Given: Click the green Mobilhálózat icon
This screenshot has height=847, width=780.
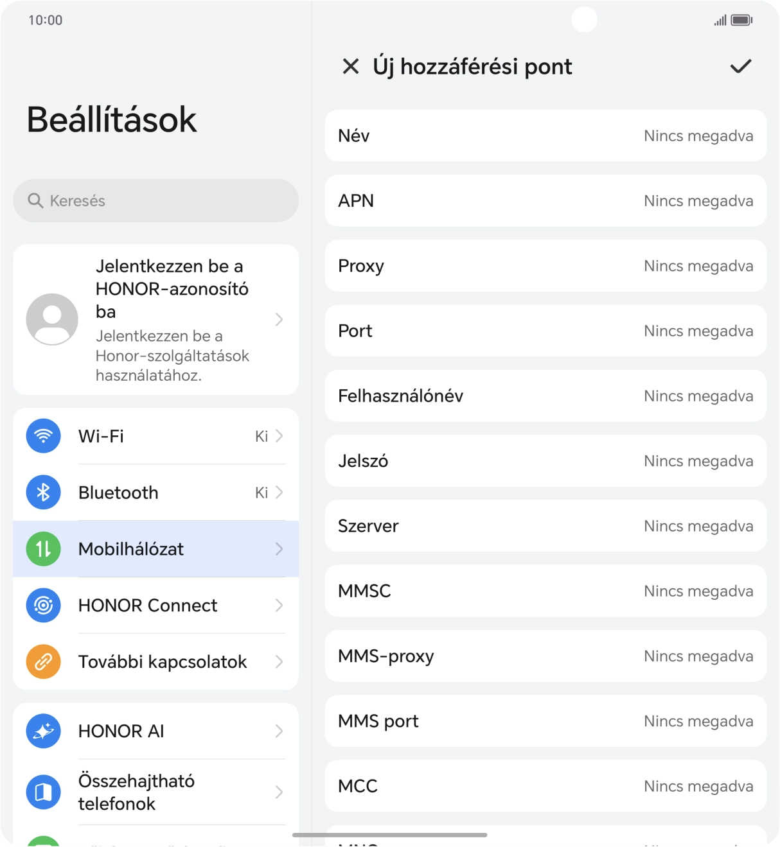Looking at the screenshot, I should coord(42,549).
